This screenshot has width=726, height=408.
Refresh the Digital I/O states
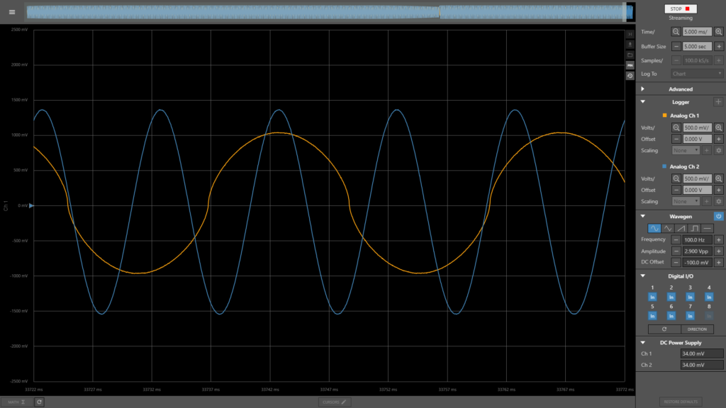coord(664,329)
